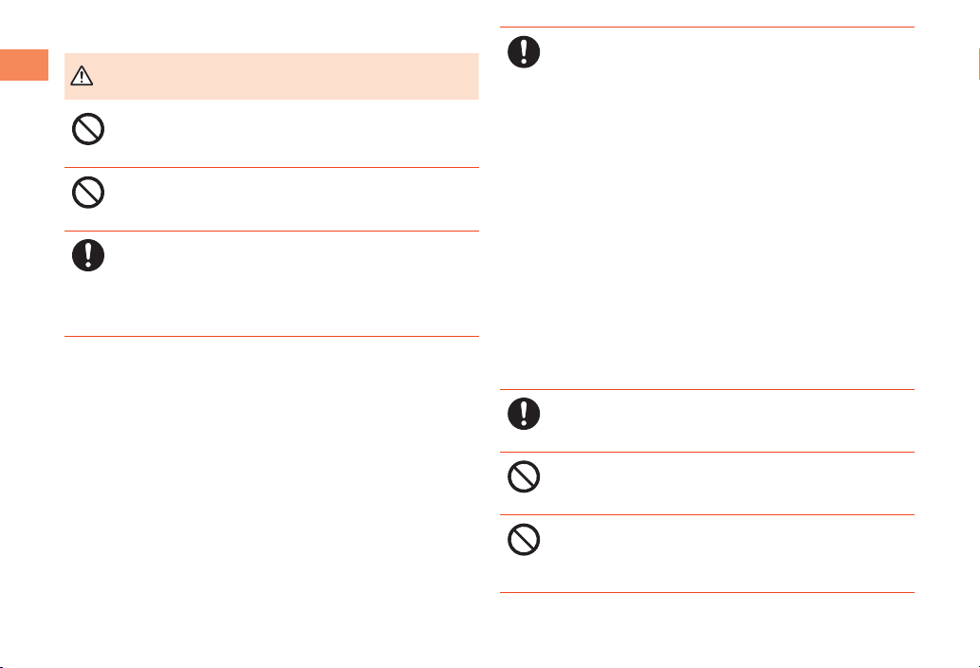Click the small orange marker at the right page edge
Viewport: 980px width, 668px height.
[979, 65]
